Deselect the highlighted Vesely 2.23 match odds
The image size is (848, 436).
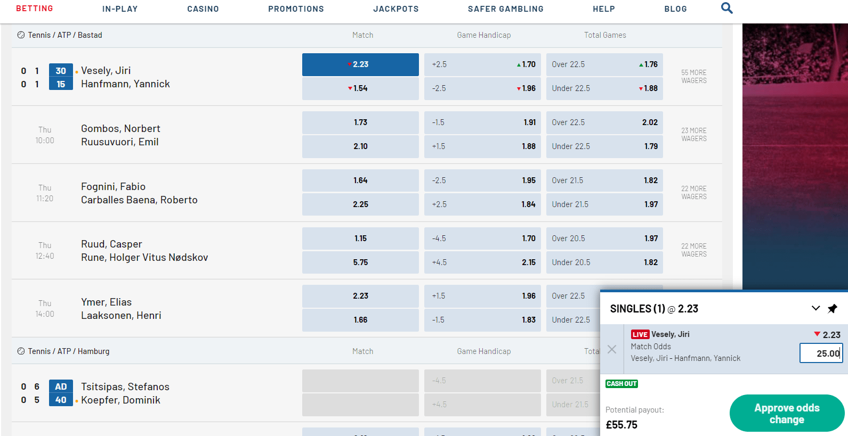[x=360, y=64]
